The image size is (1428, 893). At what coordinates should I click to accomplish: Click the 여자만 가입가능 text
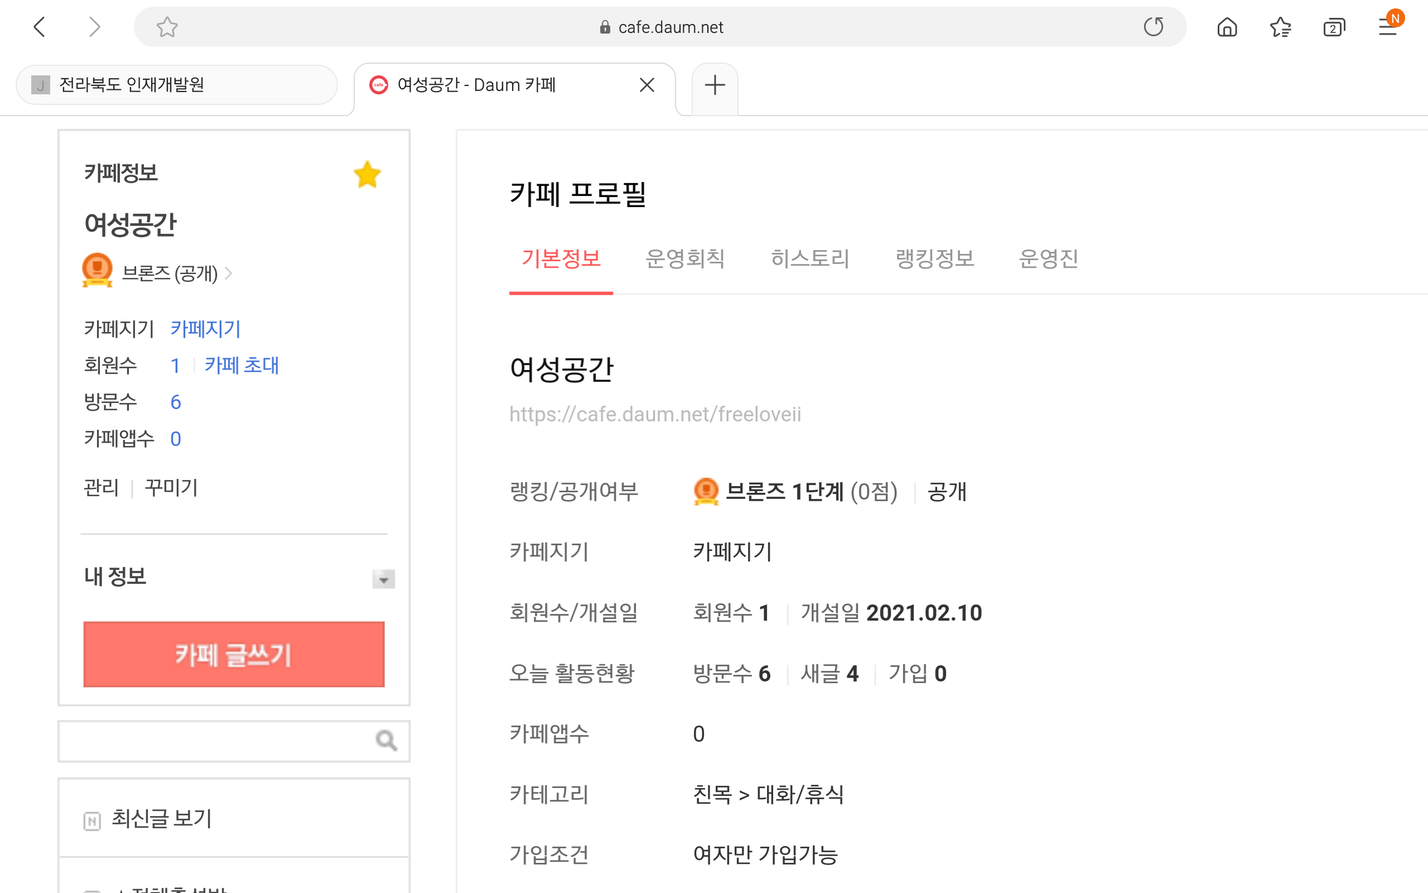(765, 855)
